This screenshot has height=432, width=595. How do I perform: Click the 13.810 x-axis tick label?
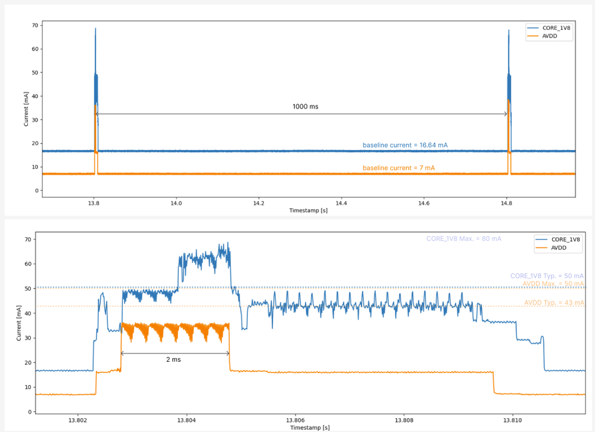click(x=513, y=420)
